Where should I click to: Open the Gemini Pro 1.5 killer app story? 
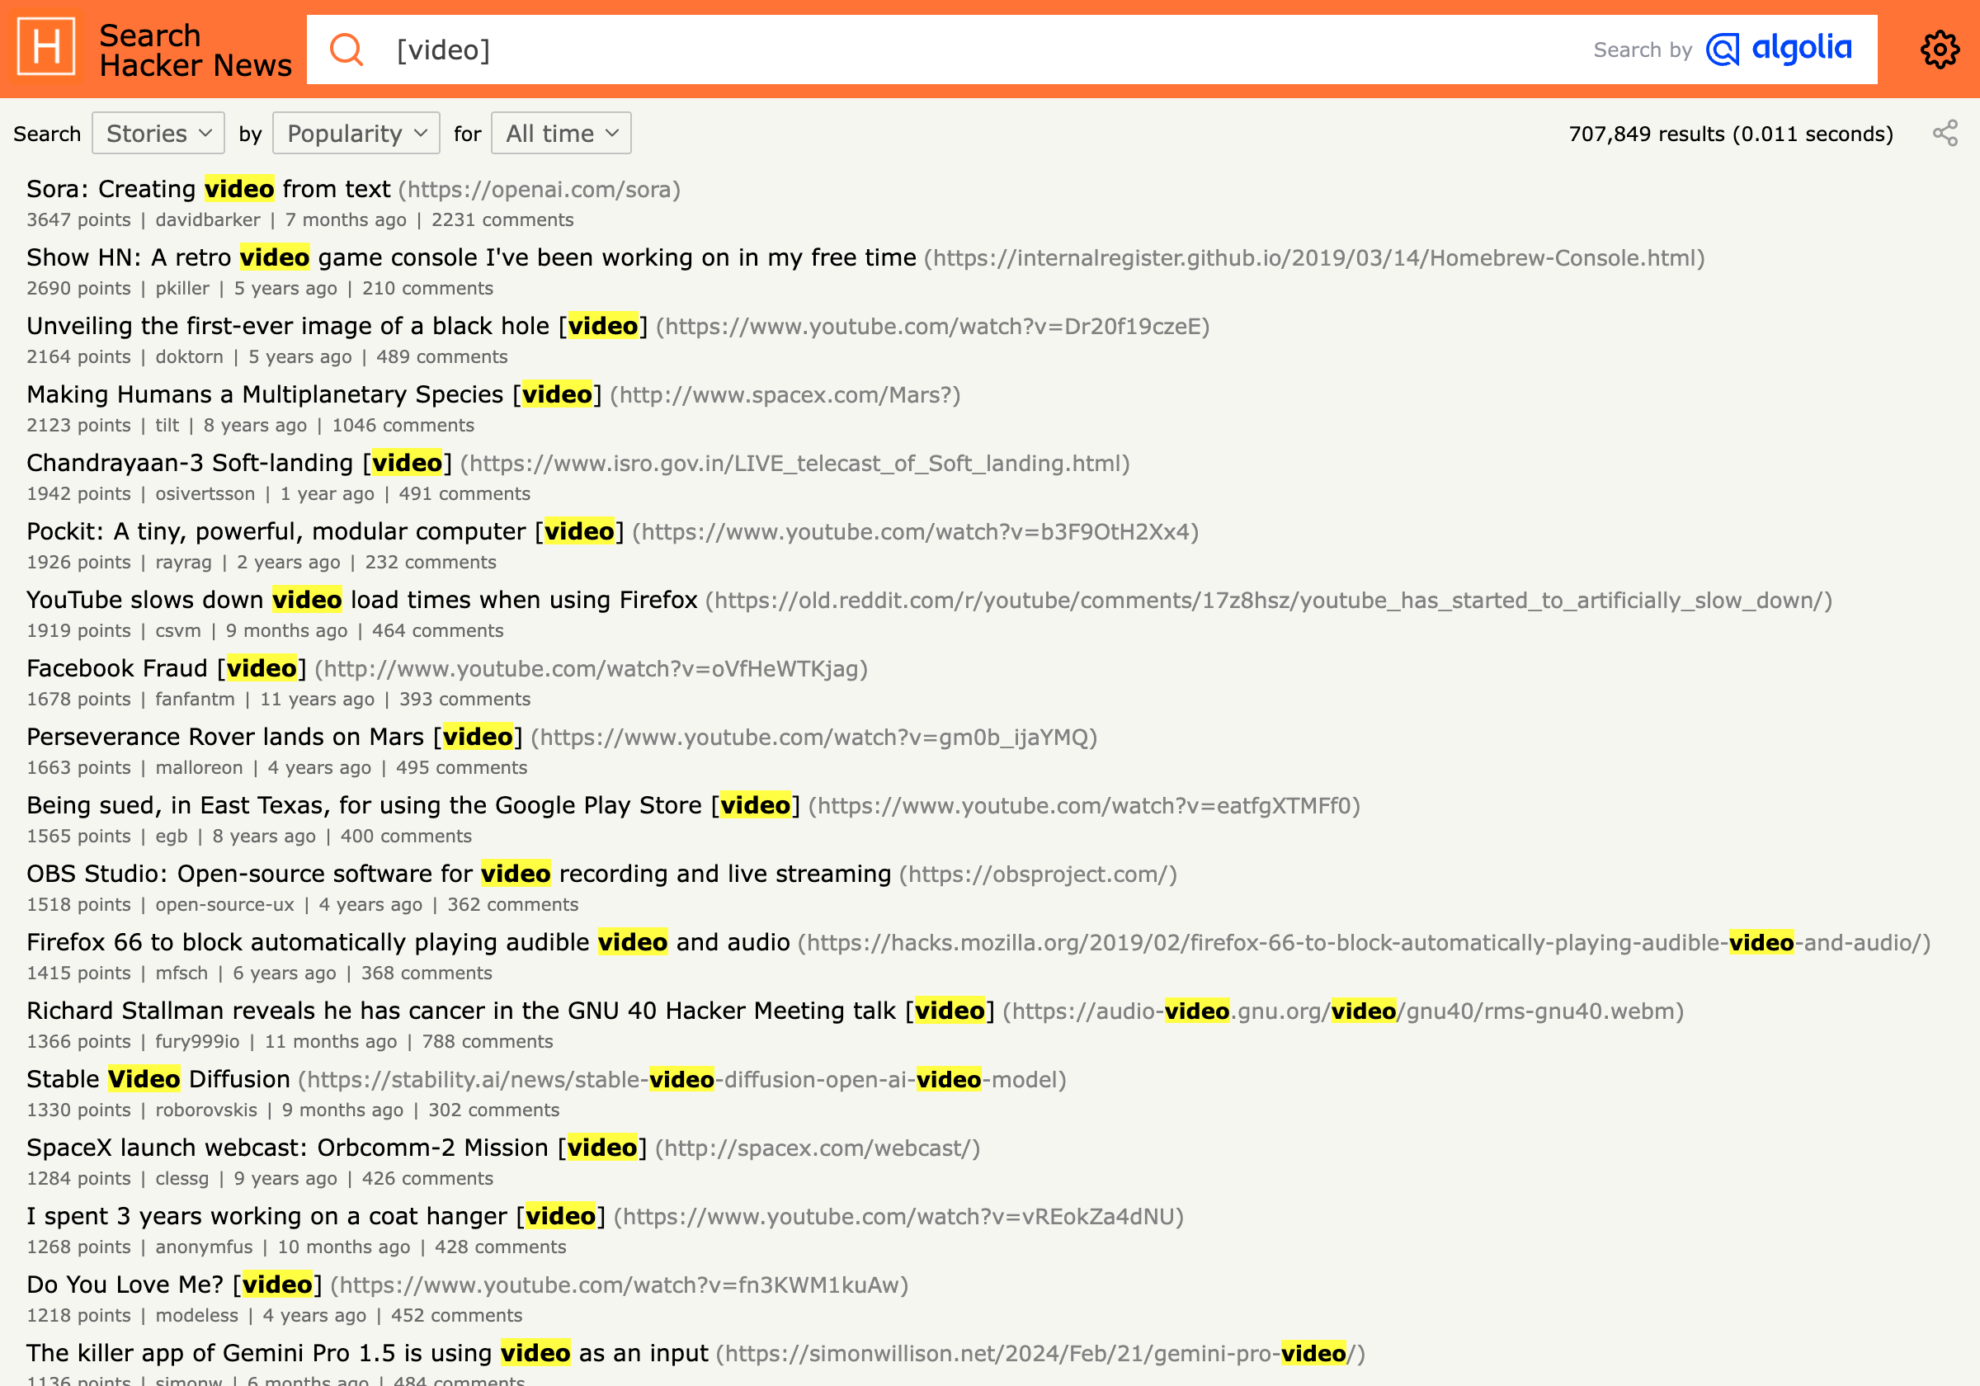pyautogui.click(x=367, y=1353)
